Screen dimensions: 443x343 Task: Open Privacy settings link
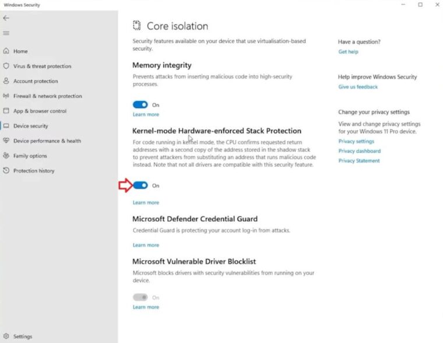point(356,141)
